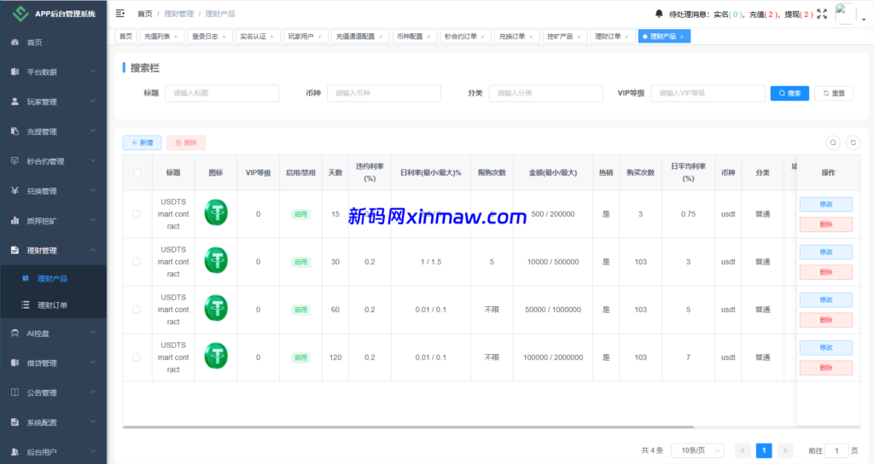The width and height of the screenshot is (874, 464).
Task: Click the 后台用户 sidebar icon
Action: coord(15,452)
